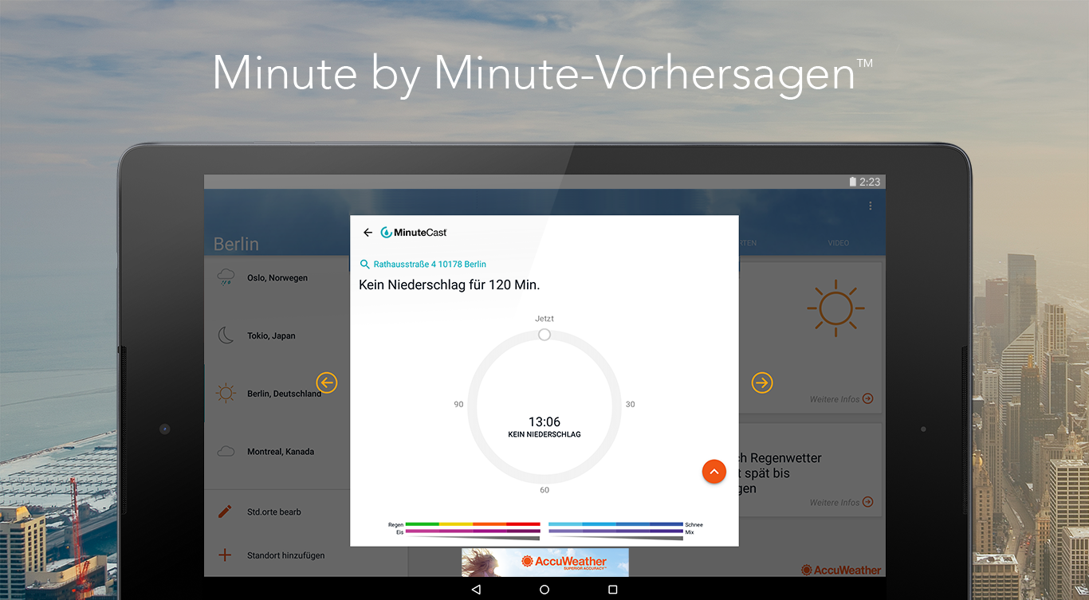1089x600 pixels.
Task: Click the sun icon for Berlin
Action: [226, 394]
